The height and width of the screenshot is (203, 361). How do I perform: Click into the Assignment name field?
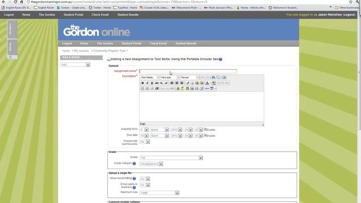click(188, 72)
